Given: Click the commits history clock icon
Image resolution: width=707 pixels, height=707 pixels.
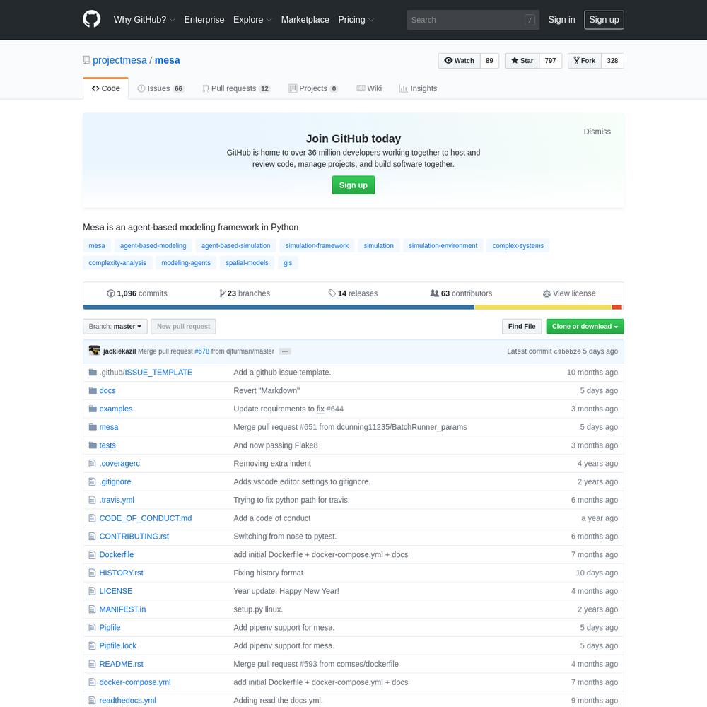Looking at the screenshot, I should pyautogui.click(x=110, y=293).
